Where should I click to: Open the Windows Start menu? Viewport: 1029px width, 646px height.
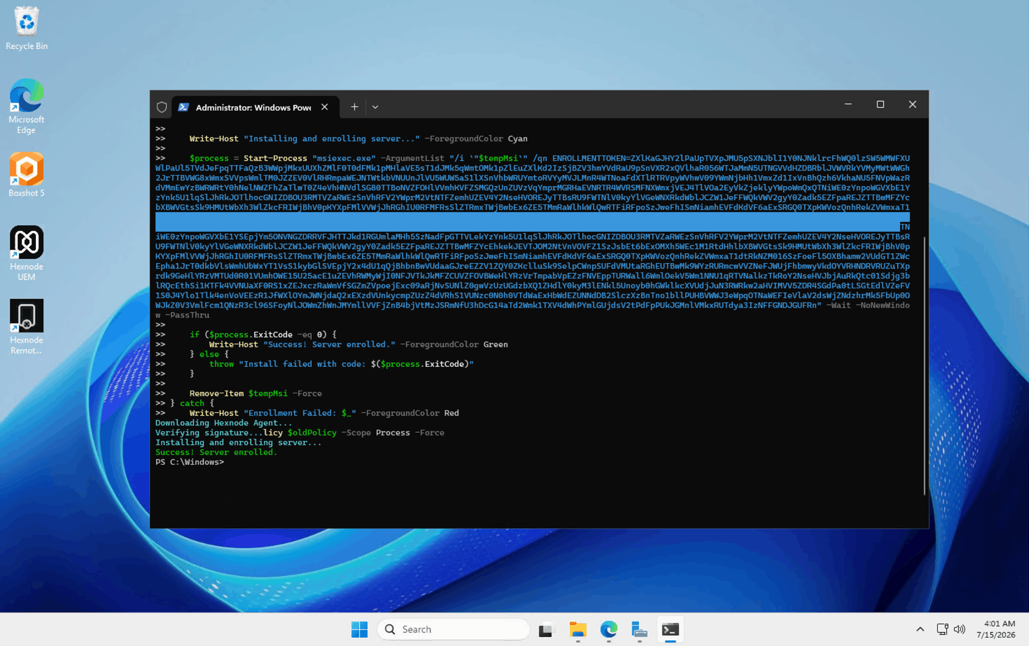coord(359,630)
